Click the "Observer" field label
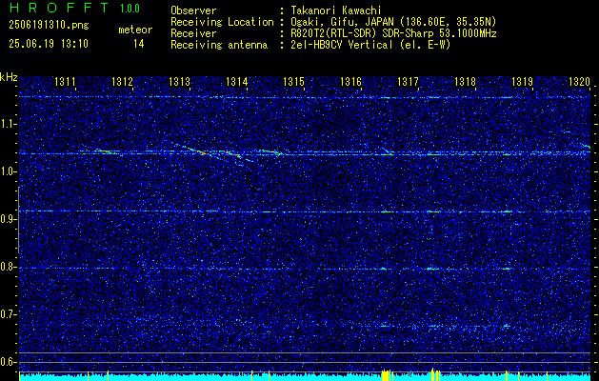 [x=193, y=10]
